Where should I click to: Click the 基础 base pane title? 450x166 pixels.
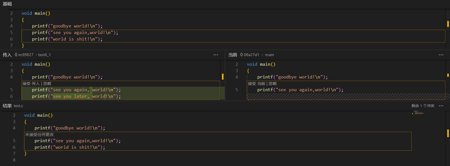coord(7,4)
